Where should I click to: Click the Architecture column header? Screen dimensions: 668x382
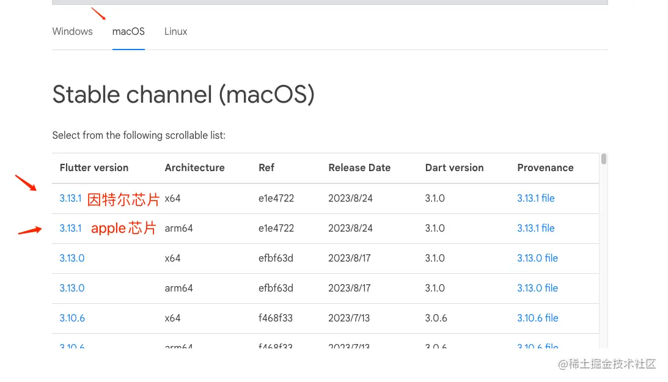[195, 168]
